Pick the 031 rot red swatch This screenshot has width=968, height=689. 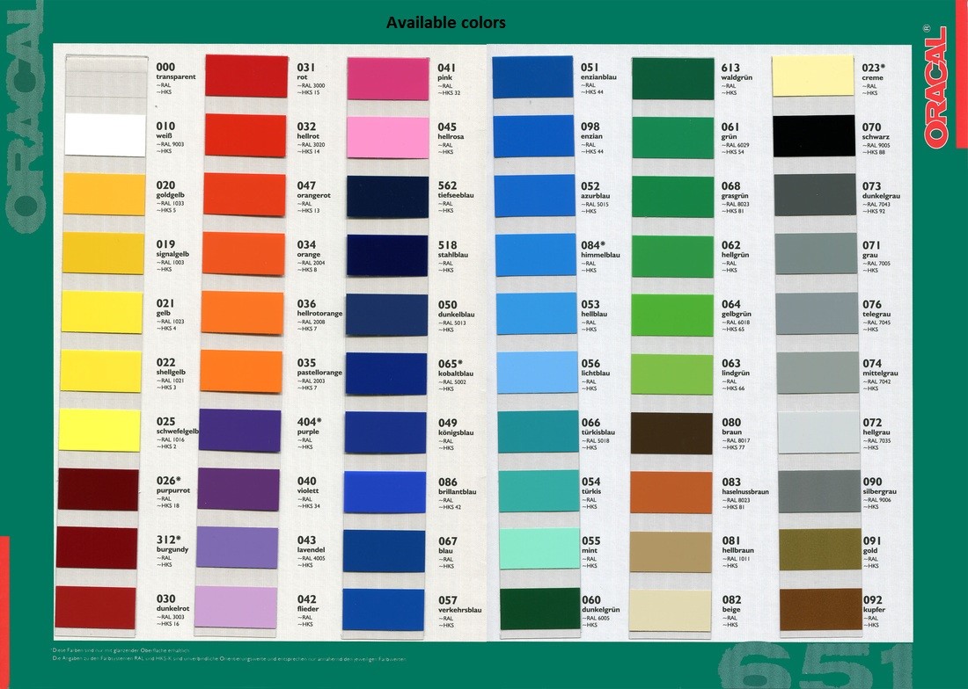246,76
